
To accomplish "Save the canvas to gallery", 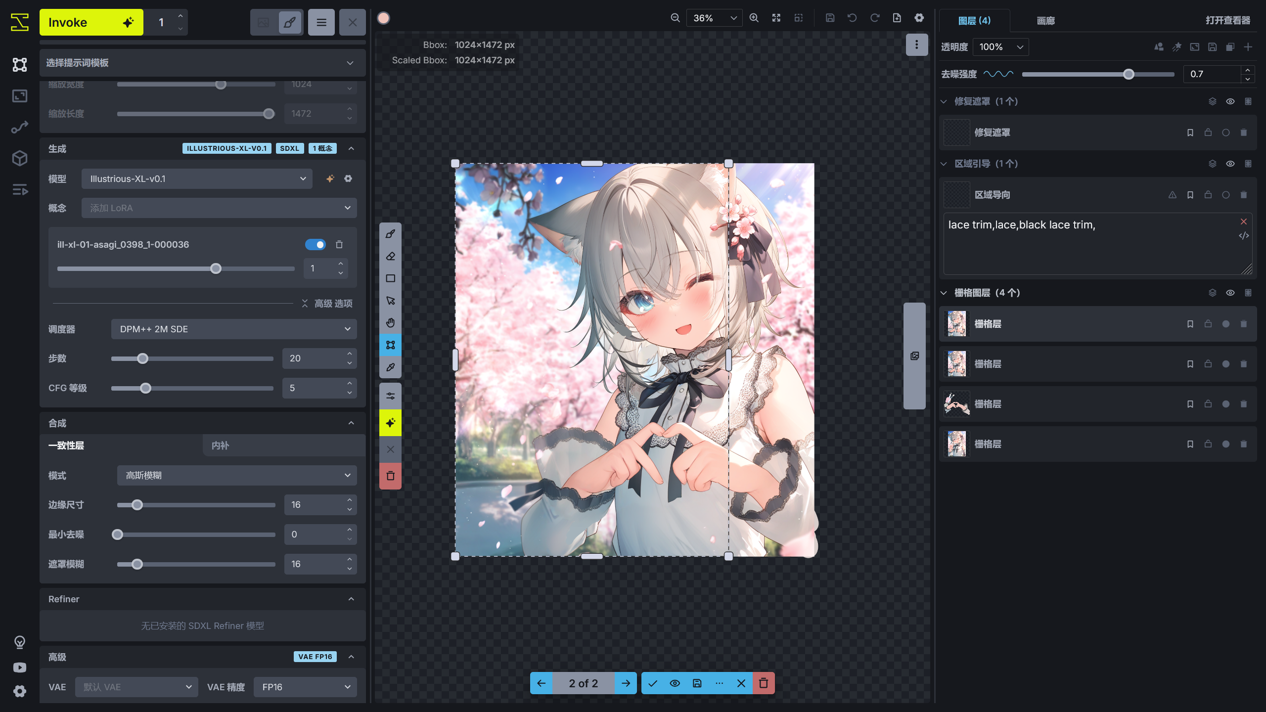I will click(830, 18).
